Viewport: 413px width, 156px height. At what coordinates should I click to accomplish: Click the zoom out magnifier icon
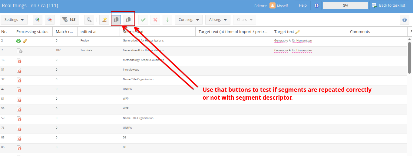pyautogui.click(x=50, y=20)
